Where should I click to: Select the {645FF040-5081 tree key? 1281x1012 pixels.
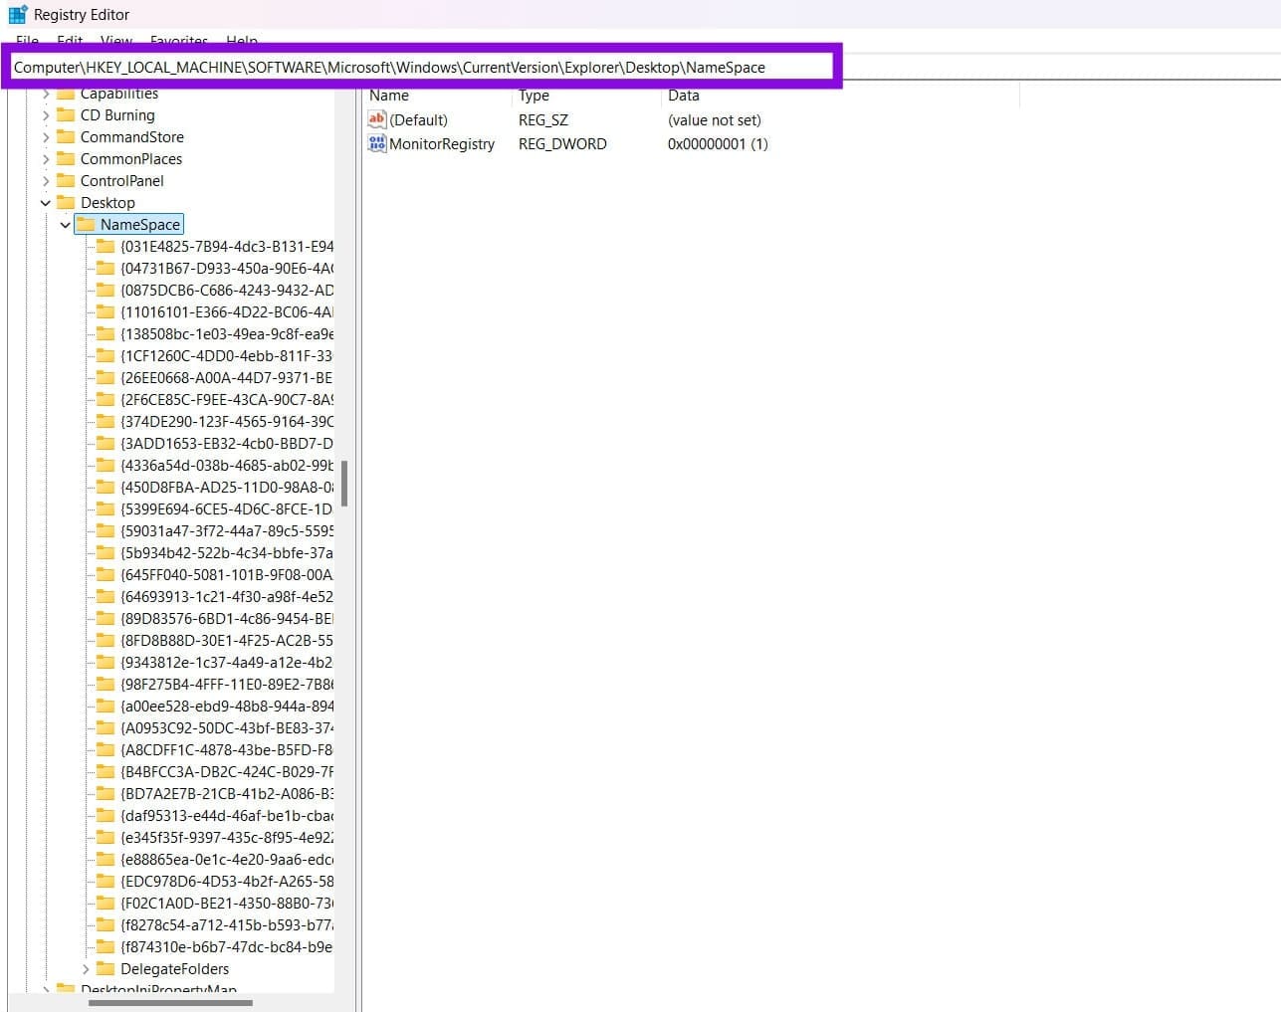[226, 574]
